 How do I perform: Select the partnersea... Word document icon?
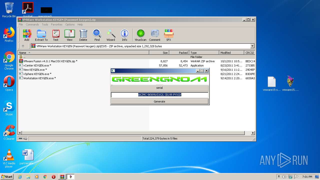point(28,157)
